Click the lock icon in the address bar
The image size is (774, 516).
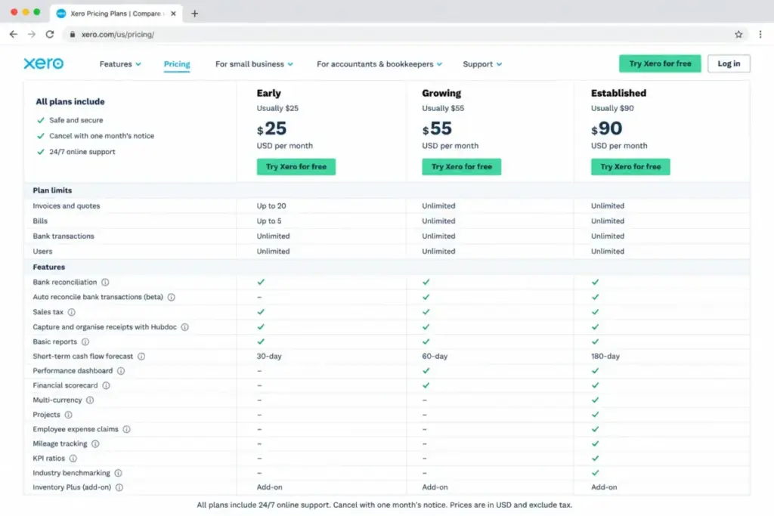pyautogui.click(x=73, y=34)
